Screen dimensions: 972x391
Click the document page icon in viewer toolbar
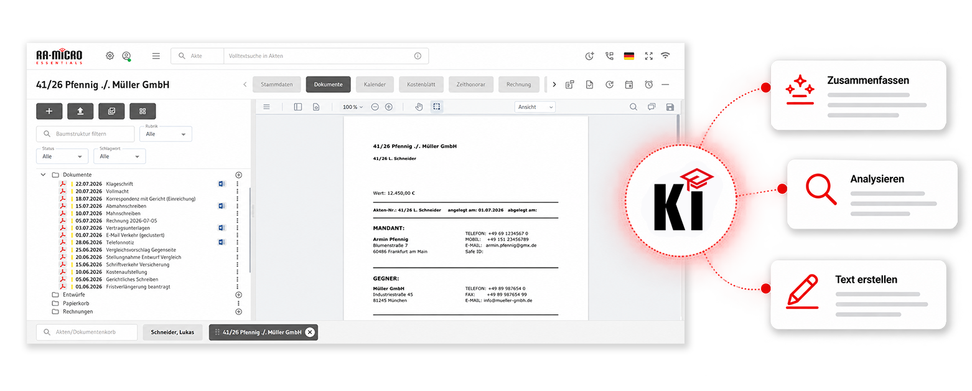(316, 107)
